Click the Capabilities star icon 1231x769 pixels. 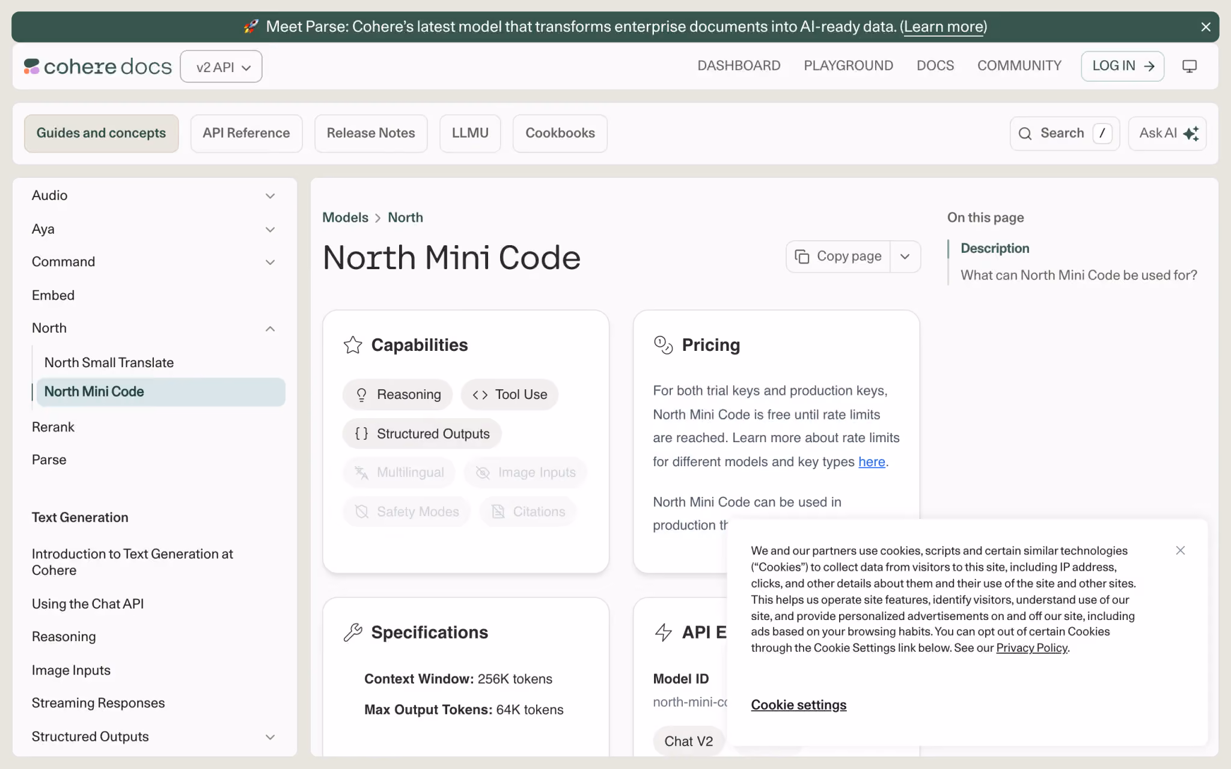click(x=353, y=345)
